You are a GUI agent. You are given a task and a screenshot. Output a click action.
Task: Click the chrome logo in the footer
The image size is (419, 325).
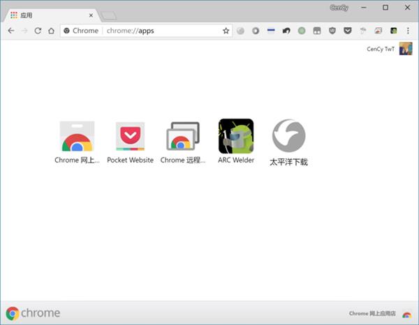tap(33, 313)
